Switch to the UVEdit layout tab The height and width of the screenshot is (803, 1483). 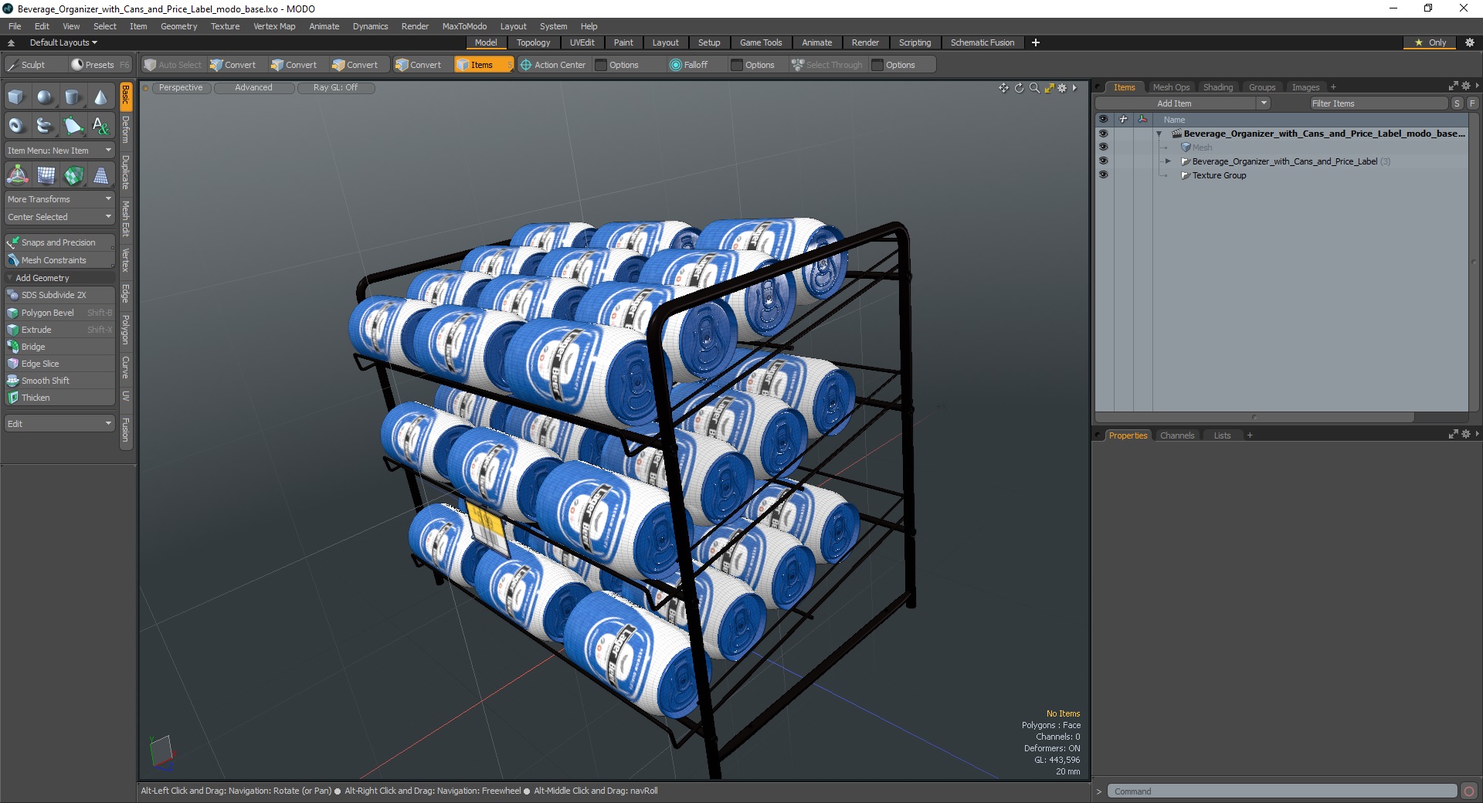(x=582, y=42)
